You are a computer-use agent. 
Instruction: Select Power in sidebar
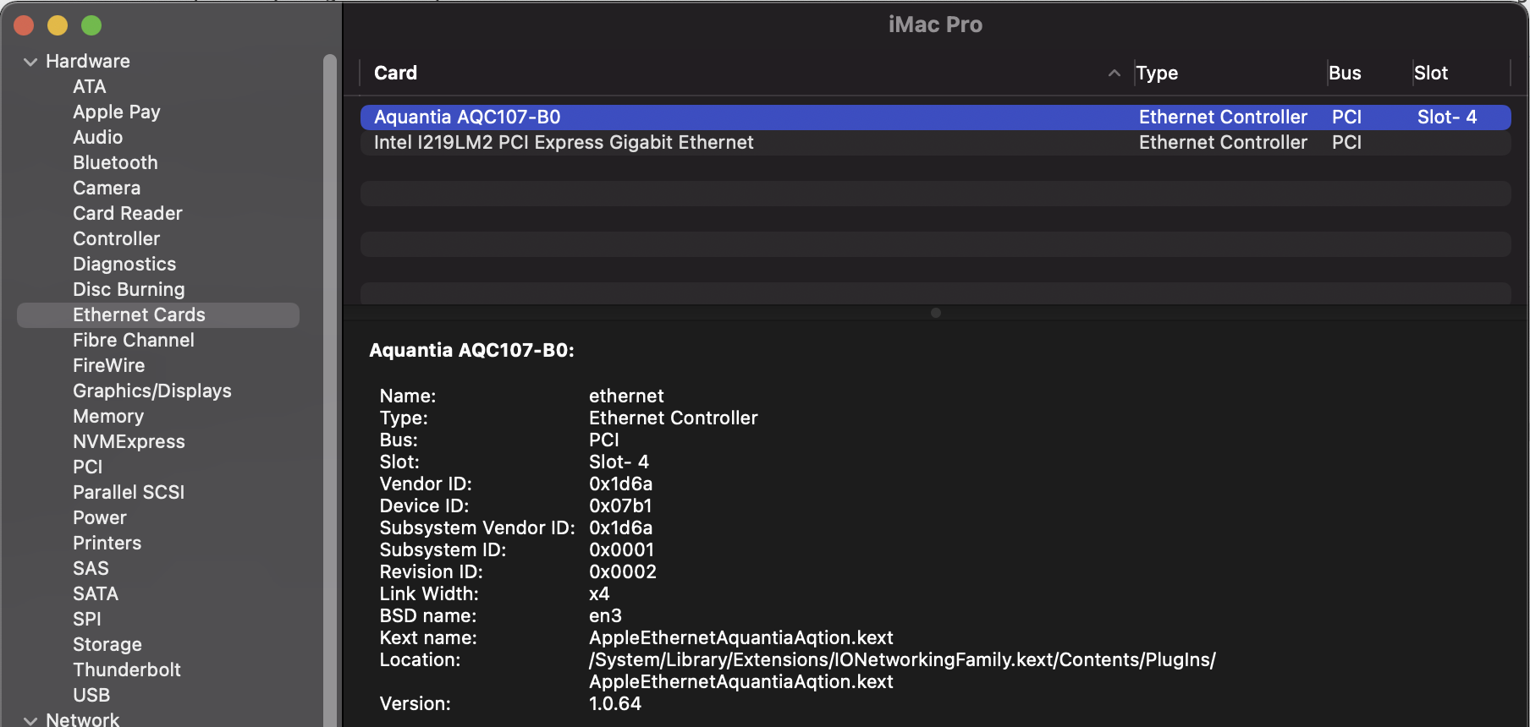pyautogui.click(x=100, y=518)
